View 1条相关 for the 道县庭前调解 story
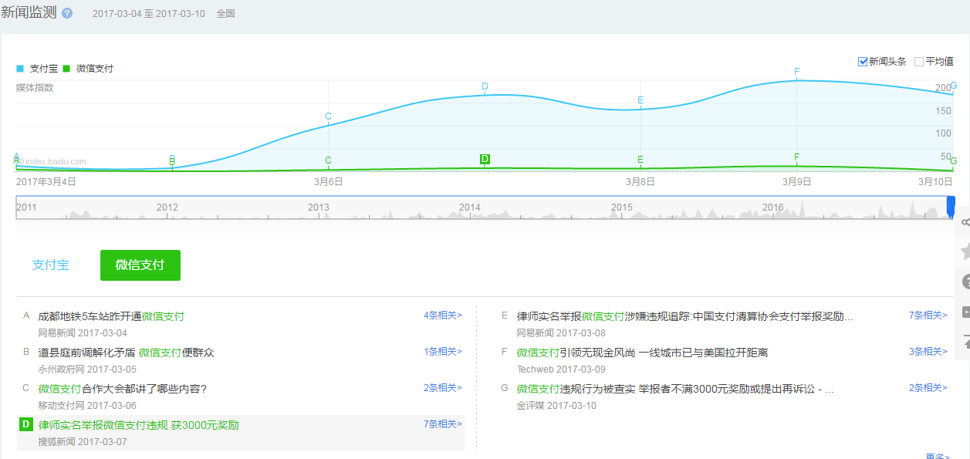 [x=443, y=351]
